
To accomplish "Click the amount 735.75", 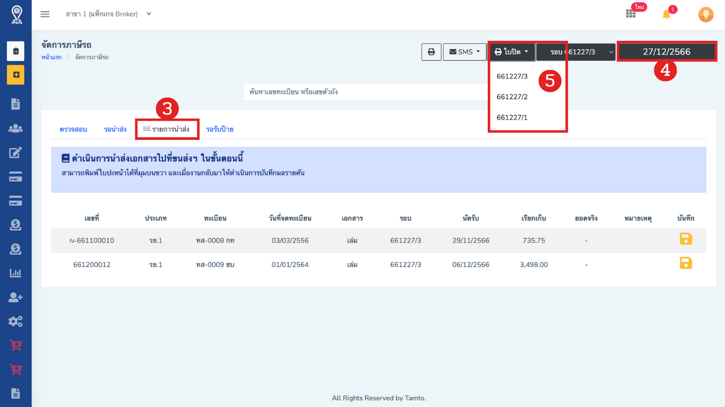I will coord(533,241).
